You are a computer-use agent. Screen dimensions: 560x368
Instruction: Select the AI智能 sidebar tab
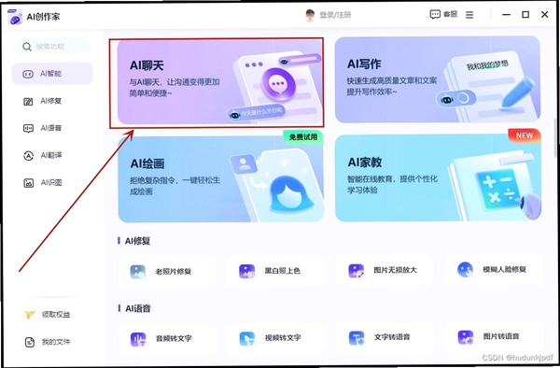point(52,74)
